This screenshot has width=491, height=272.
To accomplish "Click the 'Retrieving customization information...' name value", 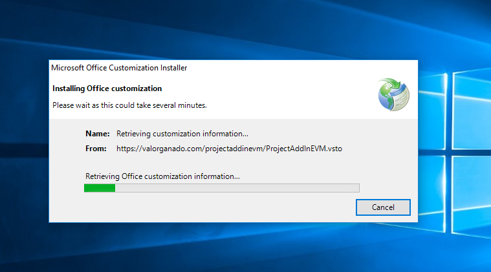I will [x=182, y=134].
